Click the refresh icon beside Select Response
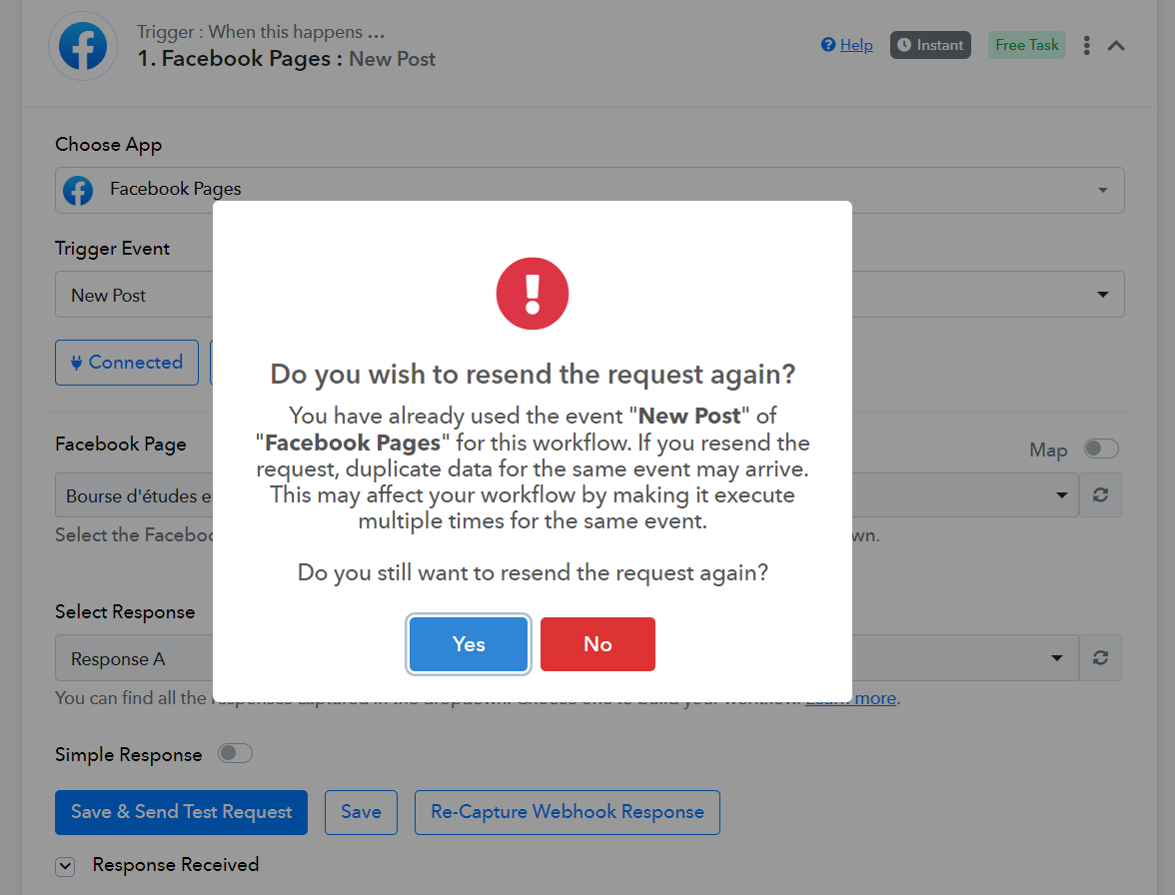Screen dimensions: 1175x895 (x=1100, y=657)
